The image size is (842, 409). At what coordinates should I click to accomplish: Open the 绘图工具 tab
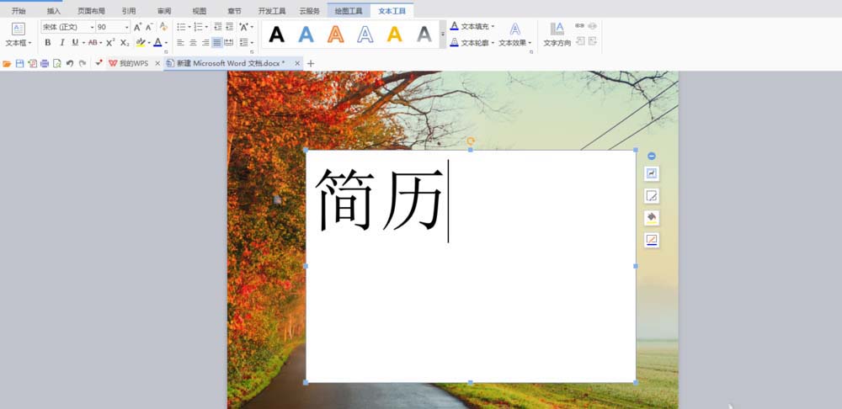pyautogui.click(x=349, y=11)
